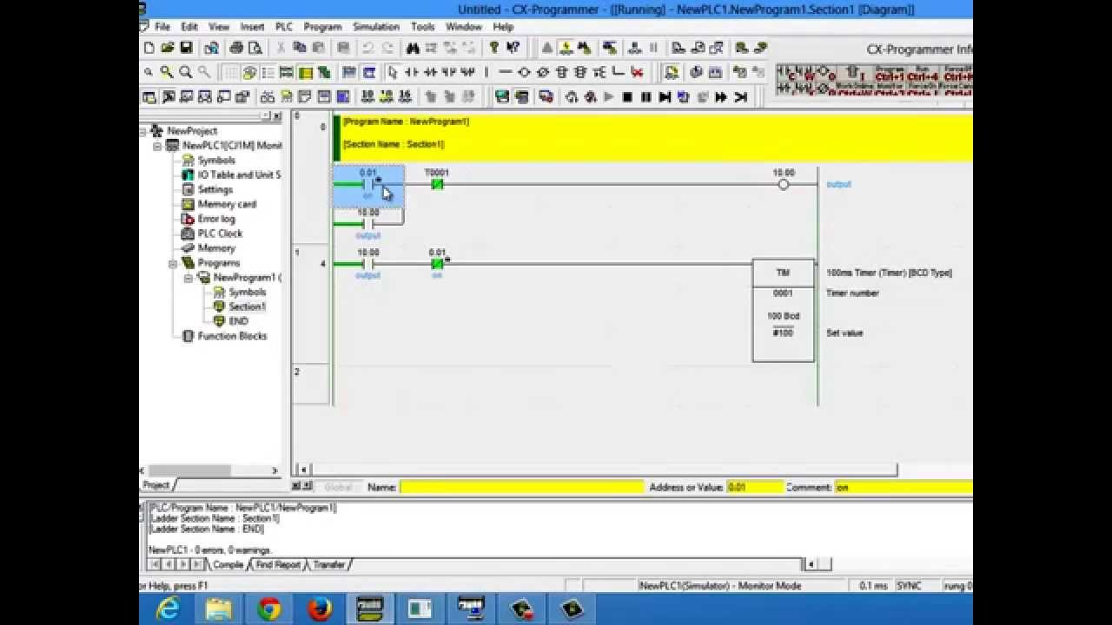The width and height of the screenshot is (1112, 625).
Task: Click the Name input field
Action: coord(521,487)
